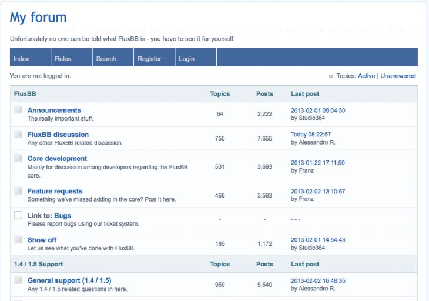429x301 pixels.
Task: Open last post 2013-02-01 09:04:30
Action: (x=318, y=111)
